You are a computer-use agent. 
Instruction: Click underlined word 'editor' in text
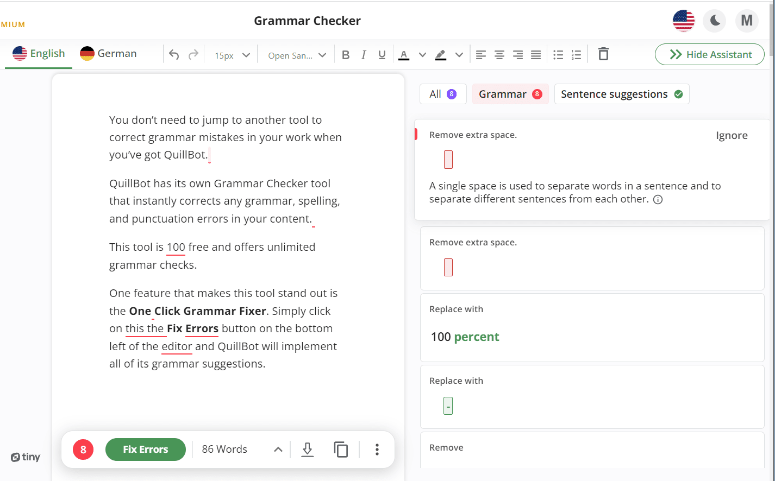[177, 346]
